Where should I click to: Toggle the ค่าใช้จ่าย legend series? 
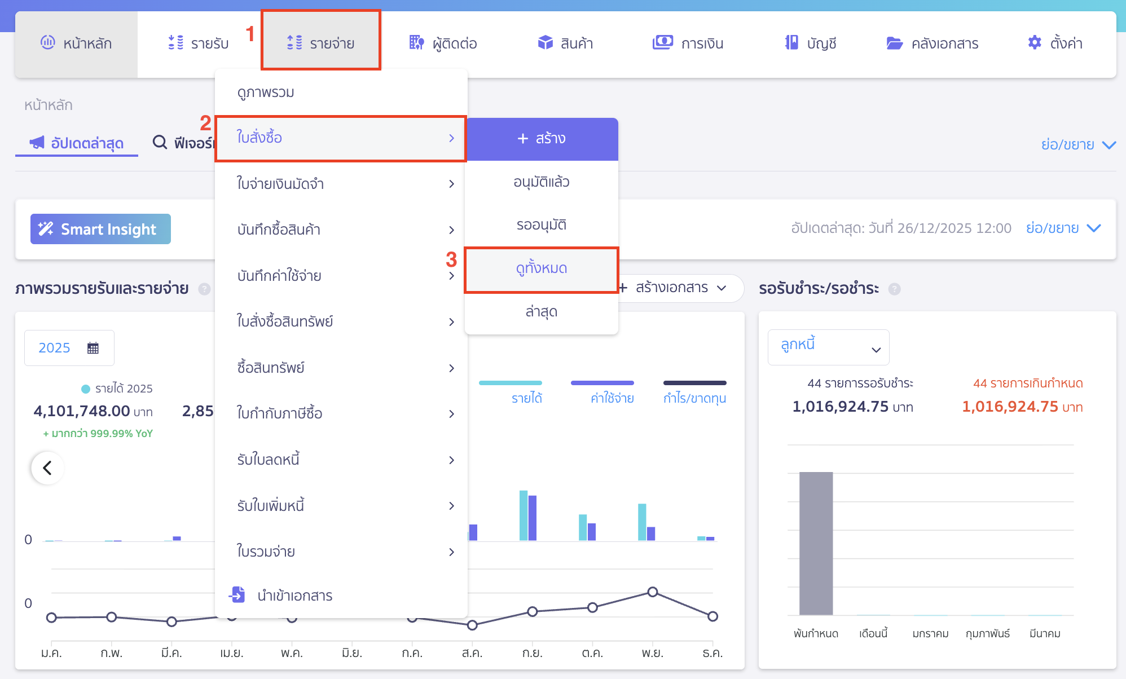point(612,398)
